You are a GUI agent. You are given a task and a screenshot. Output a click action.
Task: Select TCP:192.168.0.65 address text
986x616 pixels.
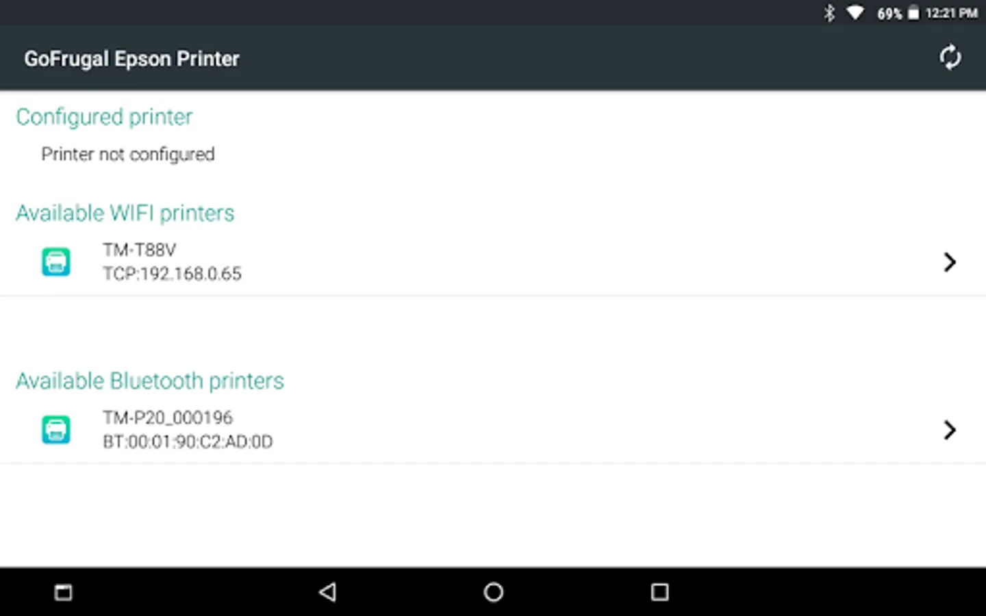point(172,274)
